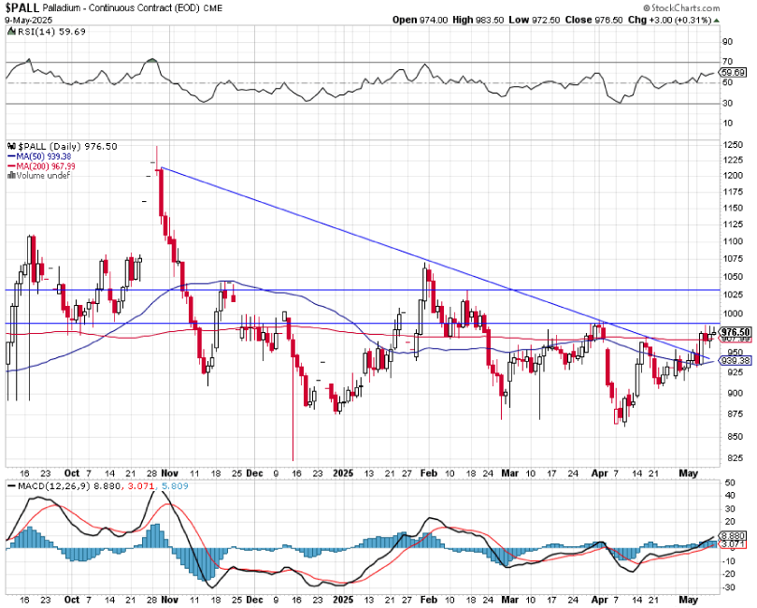The image size is (757, 608).
Task: Click the 3.071 MACD histogram value tag
Action: coord(736,543)
